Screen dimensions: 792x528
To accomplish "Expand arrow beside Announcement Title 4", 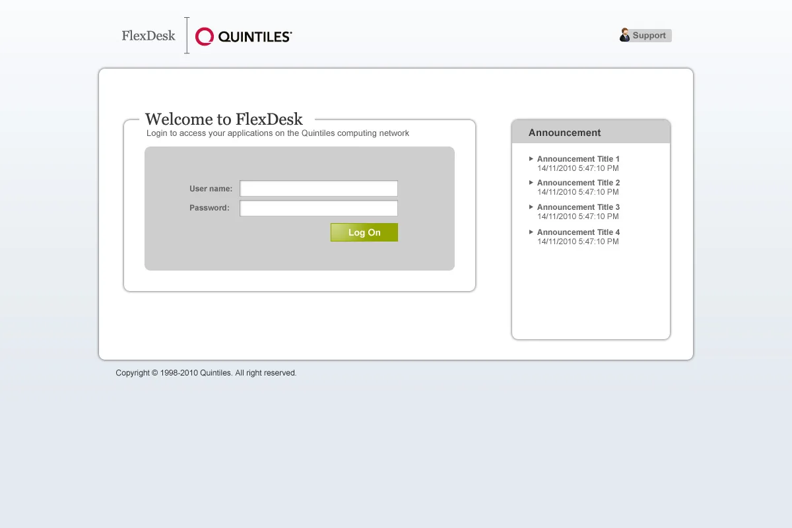I will click(531, 232).
